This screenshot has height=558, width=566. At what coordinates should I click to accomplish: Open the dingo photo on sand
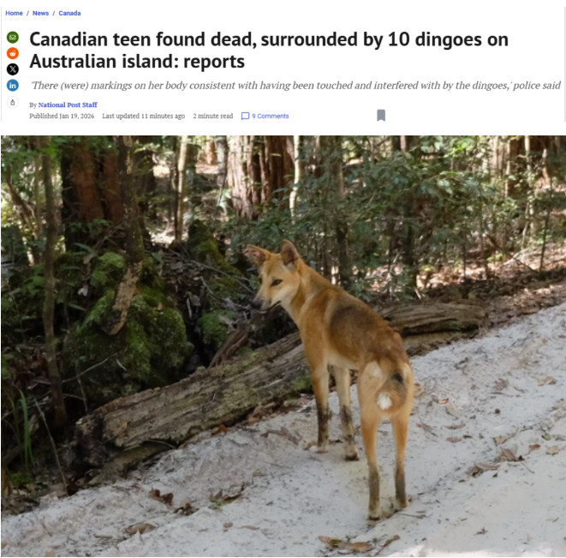[283, 346]
